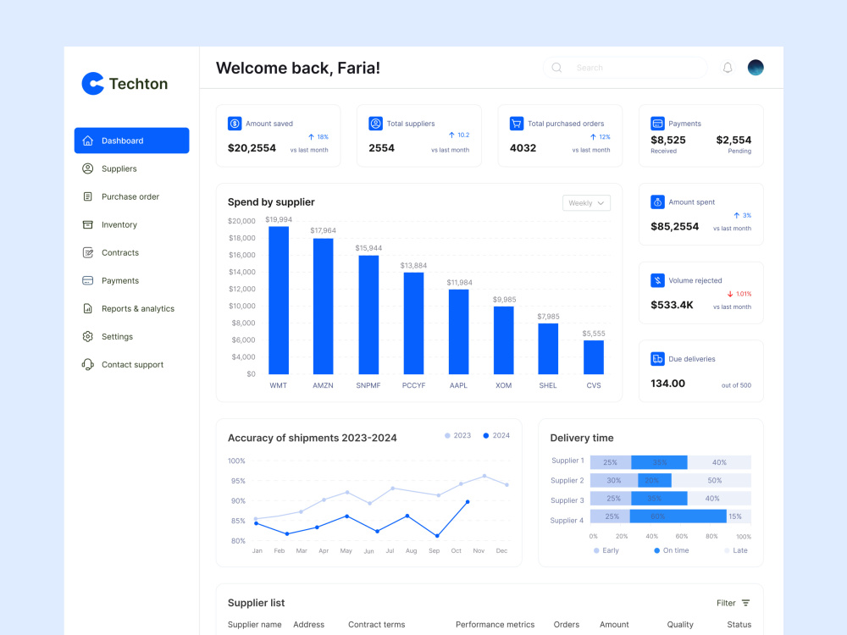Click the Dashboard home icon
The height and width of the screenshot is (635, 847).
pyautogui.click(x=87, y=141)
